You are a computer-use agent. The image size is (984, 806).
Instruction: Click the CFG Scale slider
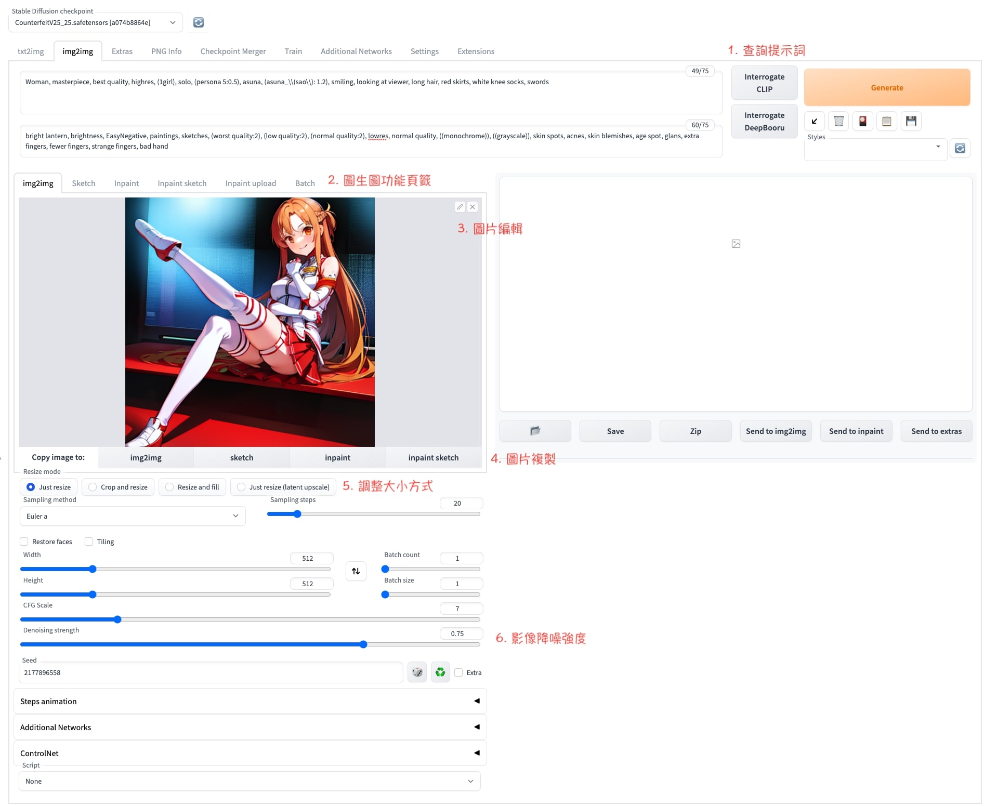pos(250,619)
